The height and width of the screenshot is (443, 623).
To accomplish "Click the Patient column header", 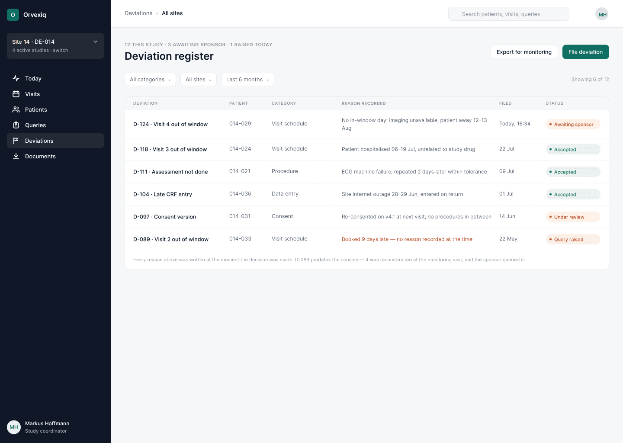I will (238, 103).
